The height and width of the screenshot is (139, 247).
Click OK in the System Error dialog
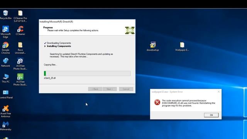pyautogui.click(x=211, y=115)
